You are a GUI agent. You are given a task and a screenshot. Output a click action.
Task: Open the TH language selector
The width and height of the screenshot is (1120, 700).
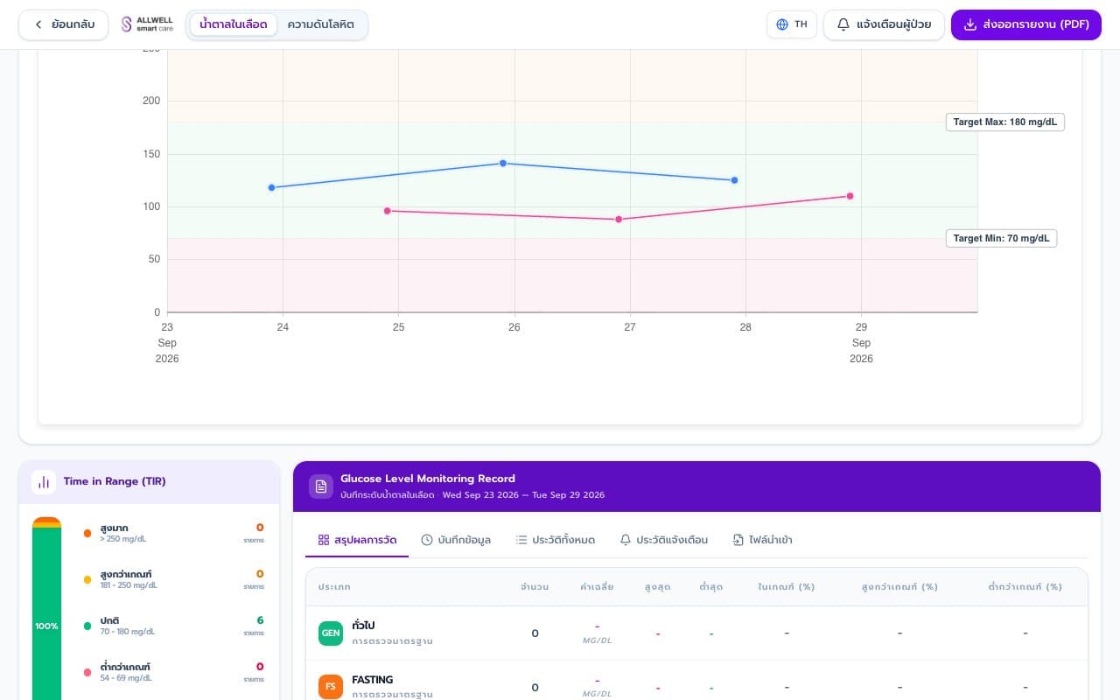click(x=792, y=24)
